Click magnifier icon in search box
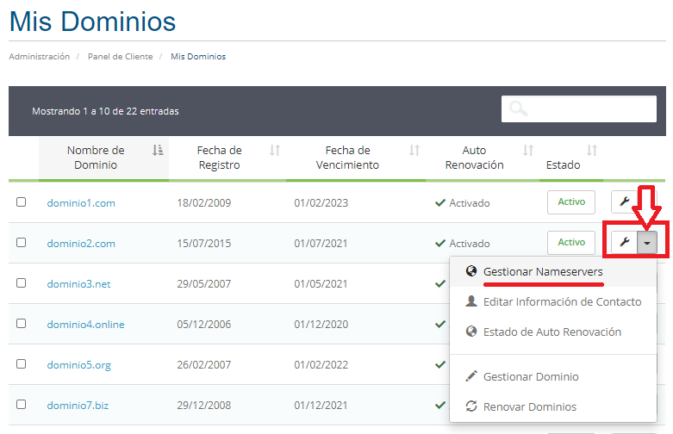 pos(518,108)
